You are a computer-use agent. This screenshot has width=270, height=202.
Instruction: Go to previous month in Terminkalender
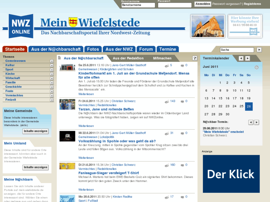point(241,58)
